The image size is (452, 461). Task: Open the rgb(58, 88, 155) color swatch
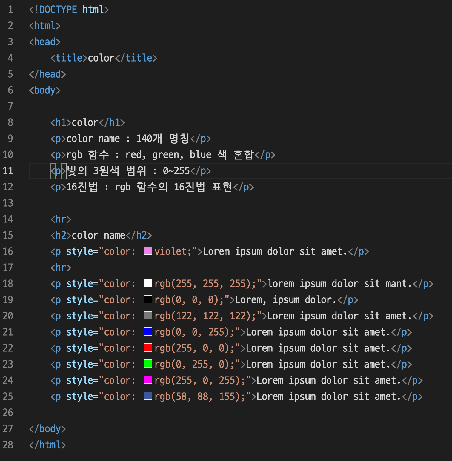coord(148,396)
